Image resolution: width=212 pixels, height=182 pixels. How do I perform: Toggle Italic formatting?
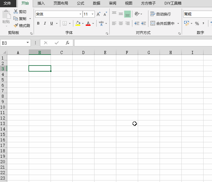click(45, 23)
